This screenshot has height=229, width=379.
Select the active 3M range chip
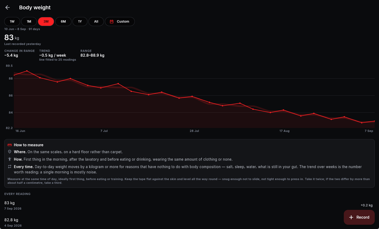point(46,22)
